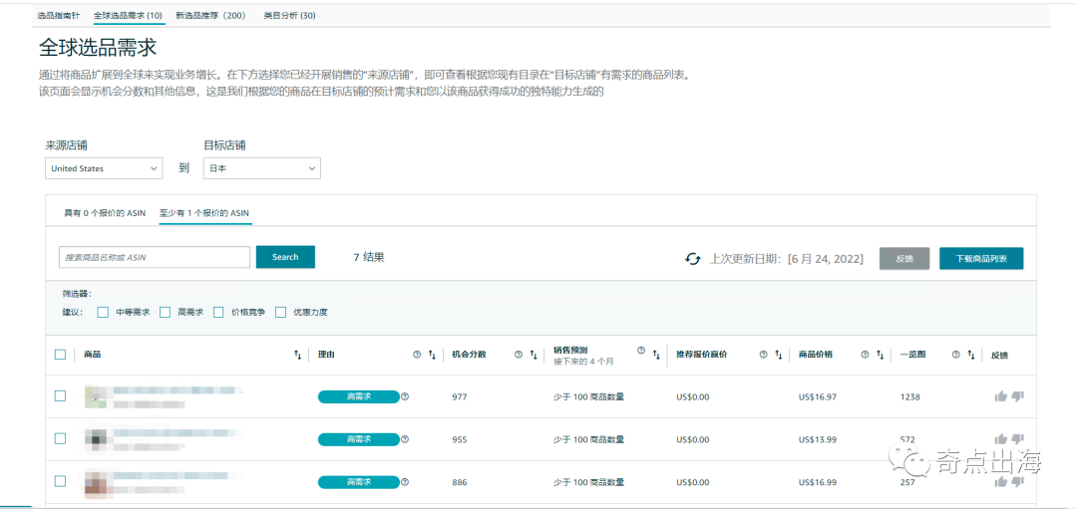
Task: Open product thumbnail in the 886 row
Action: click(x=96, y=482)
